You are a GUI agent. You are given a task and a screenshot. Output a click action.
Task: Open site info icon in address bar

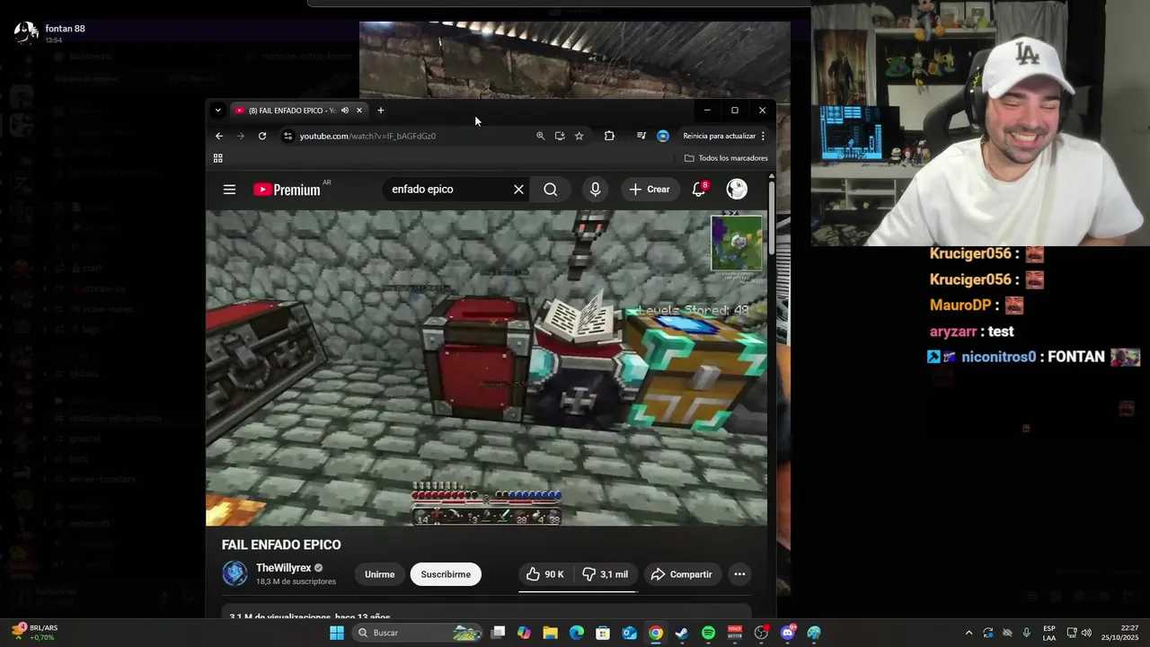coord(287,136)
